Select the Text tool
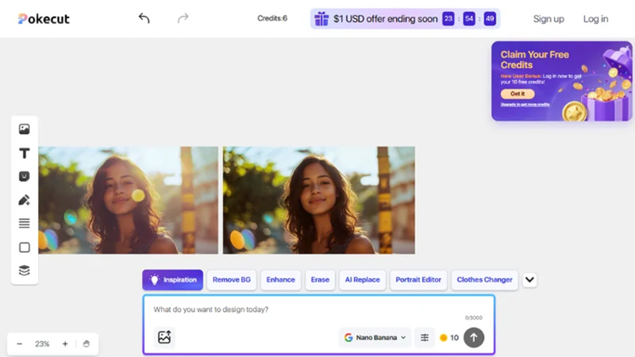635x357 pixels. (x=25, y=153)
